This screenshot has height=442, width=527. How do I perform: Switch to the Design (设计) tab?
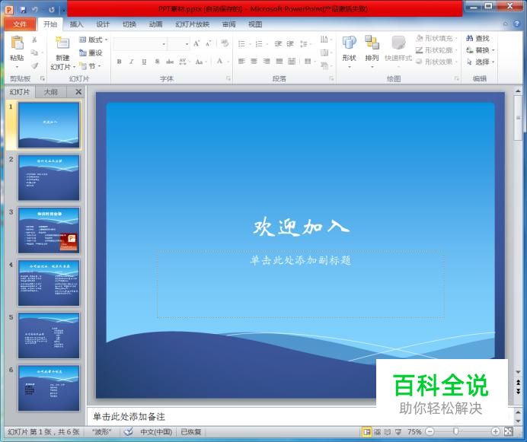tap(103, 24)
